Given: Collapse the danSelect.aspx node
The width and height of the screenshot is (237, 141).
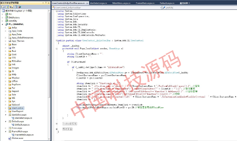Looking at the screenshot, I should point(6,115).
